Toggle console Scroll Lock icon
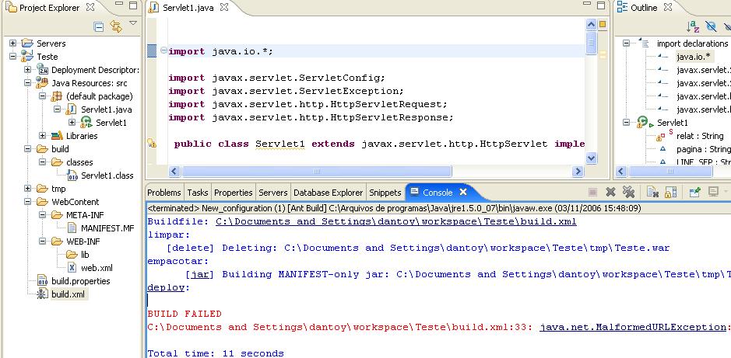 pos(670,192)
